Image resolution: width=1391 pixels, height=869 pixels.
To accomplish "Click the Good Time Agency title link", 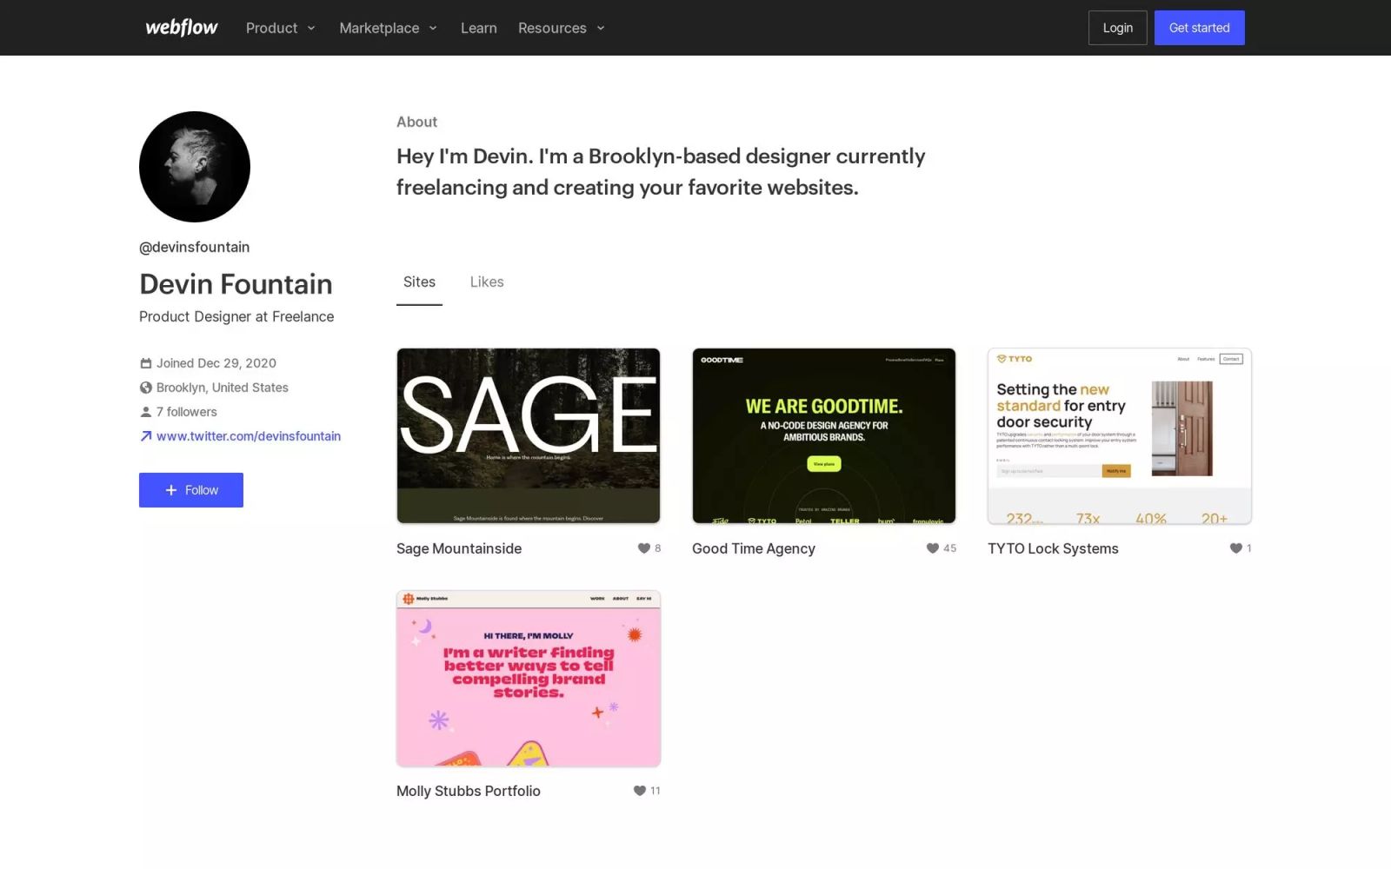I will [x=754, y=548].
